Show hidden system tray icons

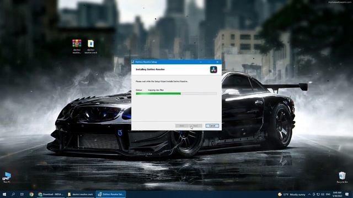coord(309,194)
